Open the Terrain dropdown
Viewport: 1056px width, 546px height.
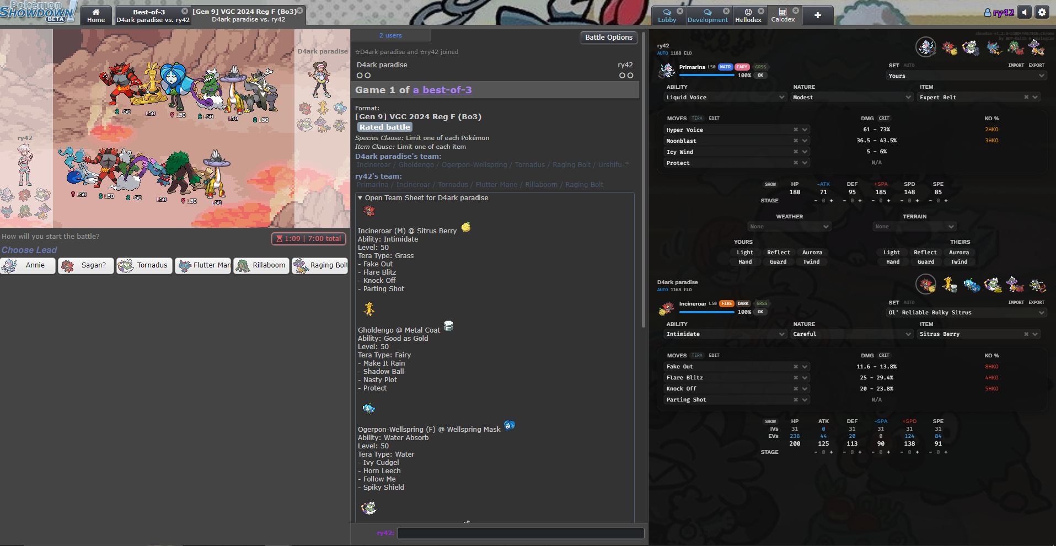click(x=914, y=227)
